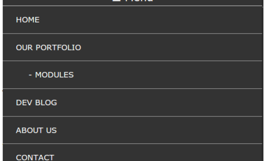Viewport: 266px width, 161px height.
Task: Open the DEV BLOG link
Action: (x=36, y=103)
